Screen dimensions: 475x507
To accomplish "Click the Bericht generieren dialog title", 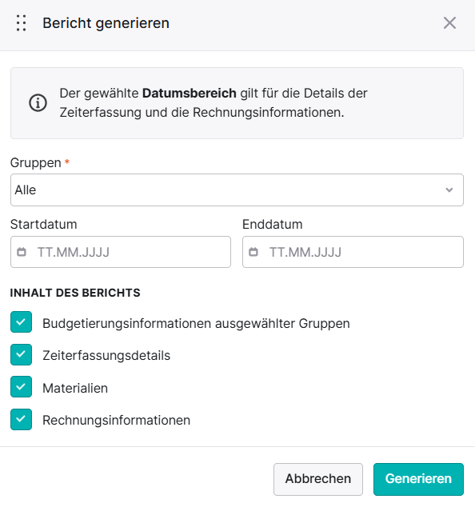I will [106, 23].
